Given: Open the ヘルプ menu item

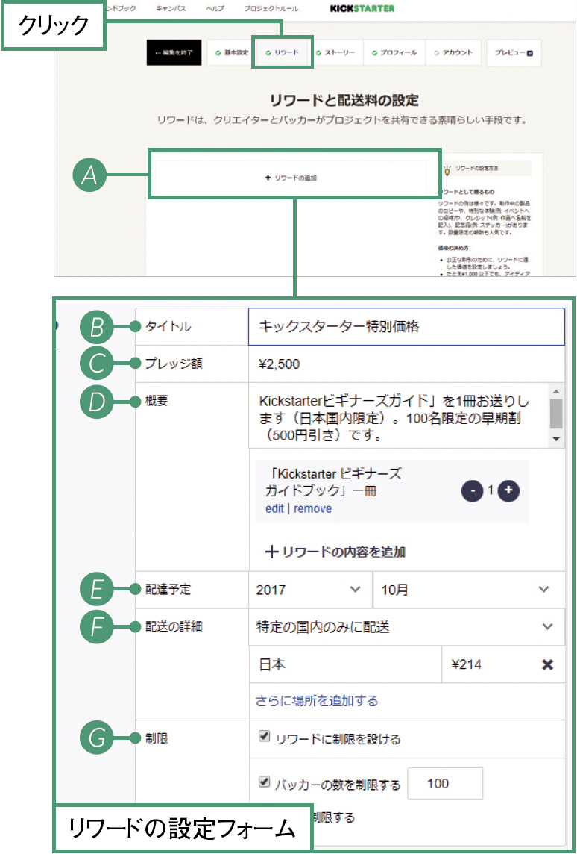Looking at the screenshot, I should [x=215, y=9].
